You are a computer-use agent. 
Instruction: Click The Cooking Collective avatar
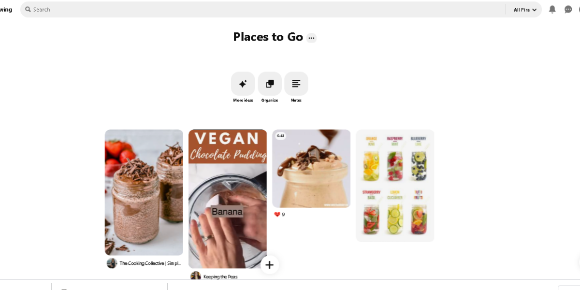112,263
